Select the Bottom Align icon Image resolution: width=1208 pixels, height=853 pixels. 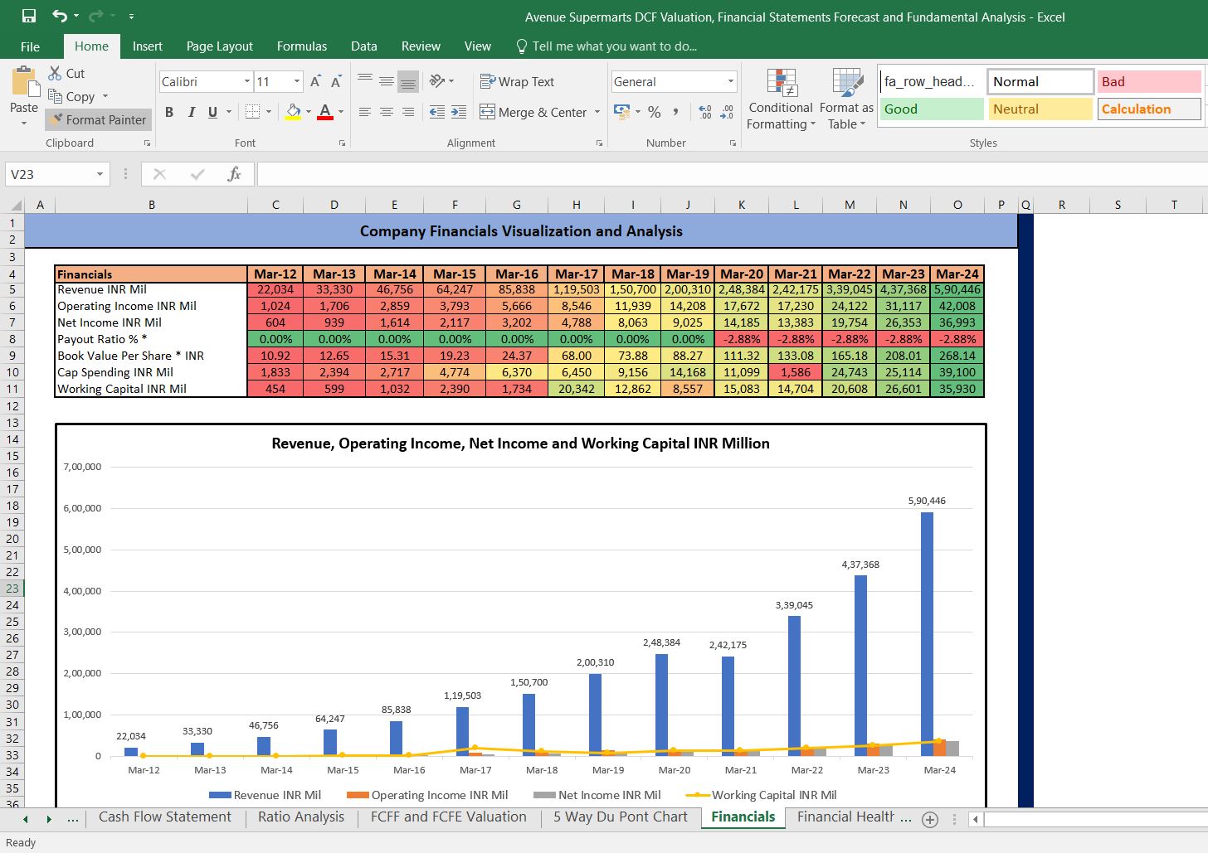tap(408, 80)
